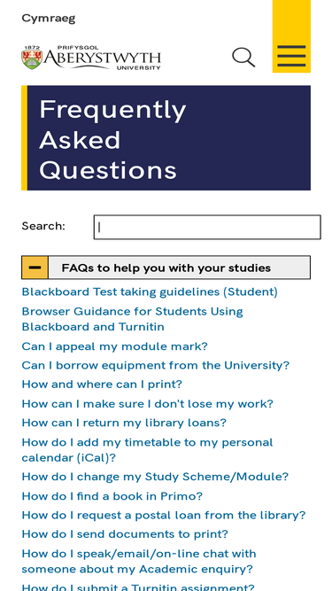This screenshot has height=591, width=332.
Task: Open 'Browser Guidance for Students Using Blackboard' link
Action: (132, 319)
